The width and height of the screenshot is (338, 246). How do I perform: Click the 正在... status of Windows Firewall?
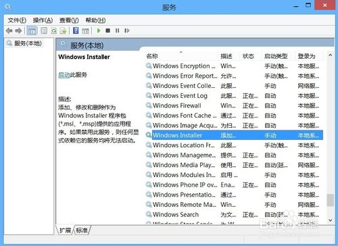[x=250, y=105]
